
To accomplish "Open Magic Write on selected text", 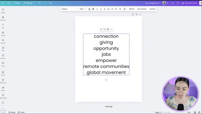I will pyautogui.click(x=101, y=29).
